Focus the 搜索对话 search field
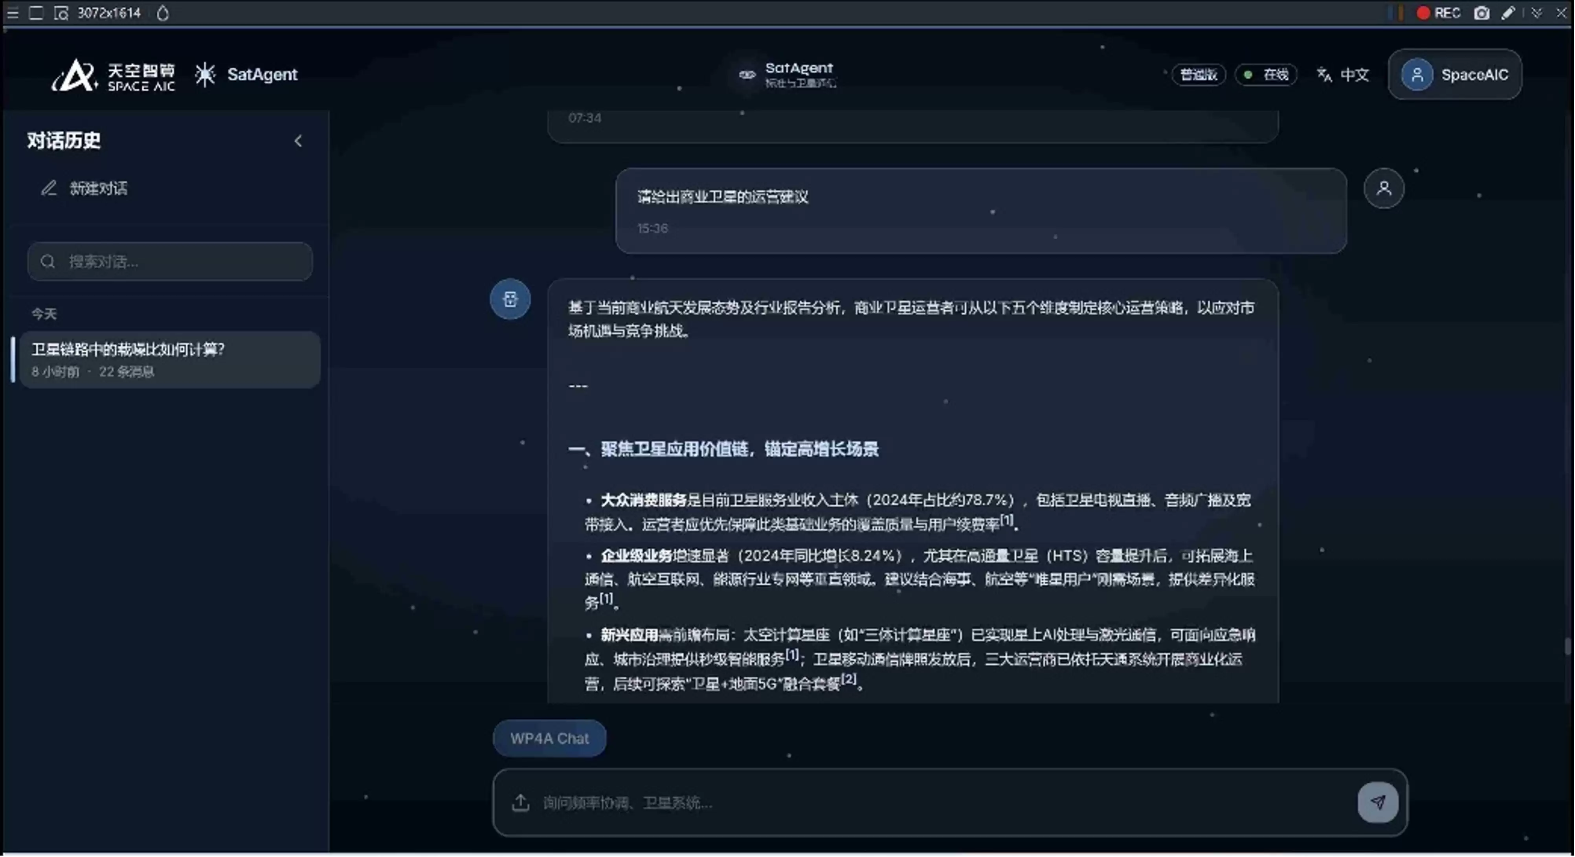Screen dimensions: 1575x857 (170, 262)
